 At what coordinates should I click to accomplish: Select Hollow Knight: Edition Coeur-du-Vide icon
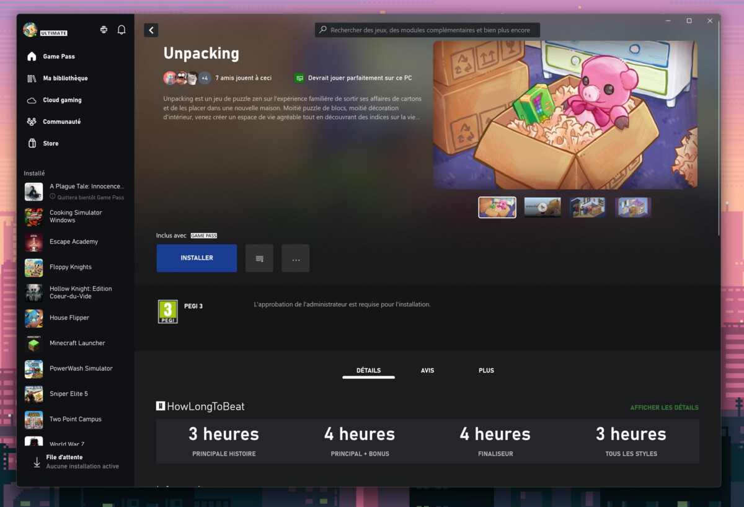pos(34,293)
